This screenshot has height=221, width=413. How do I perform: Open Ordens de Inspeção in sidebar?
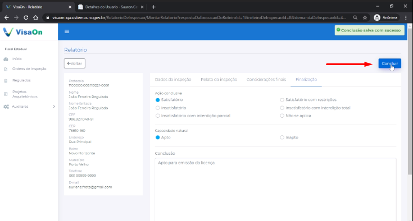pos(29,69)
